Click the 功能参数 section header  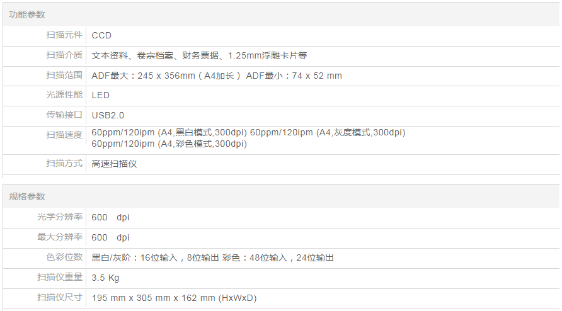coord(27,14)
